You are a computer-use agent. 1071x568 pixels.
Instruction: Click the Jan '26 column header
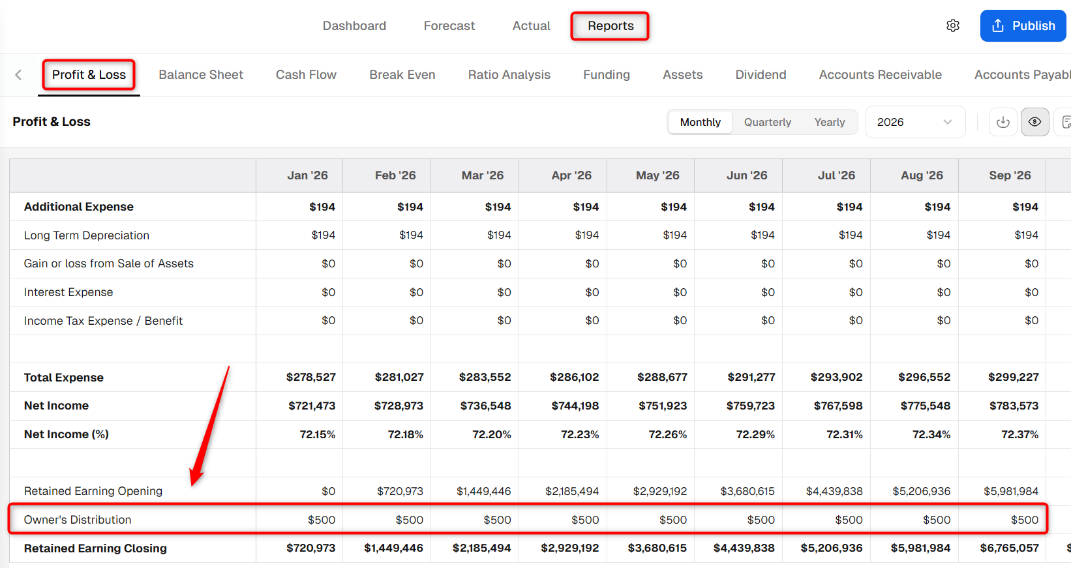click(307, 175)
